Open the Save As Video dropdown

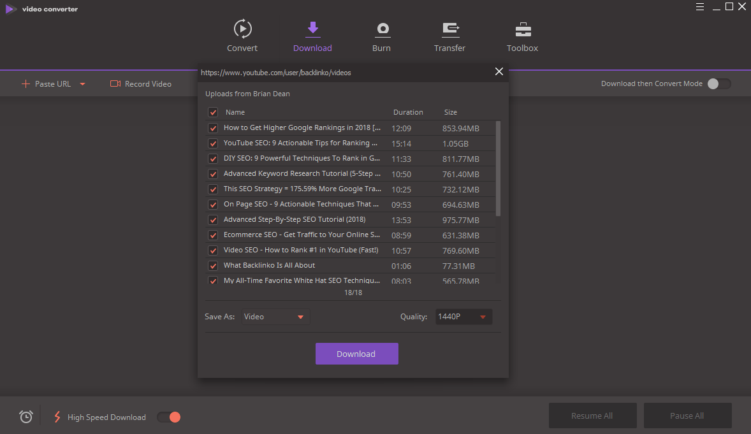coord(275,317)
